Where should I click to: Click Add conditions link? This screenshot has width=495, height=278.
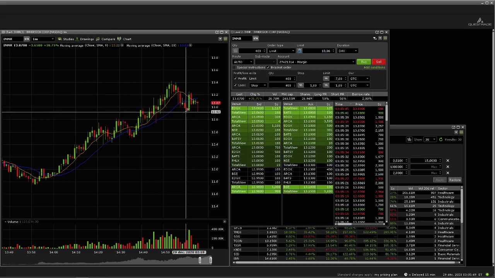tap(374, 68)
